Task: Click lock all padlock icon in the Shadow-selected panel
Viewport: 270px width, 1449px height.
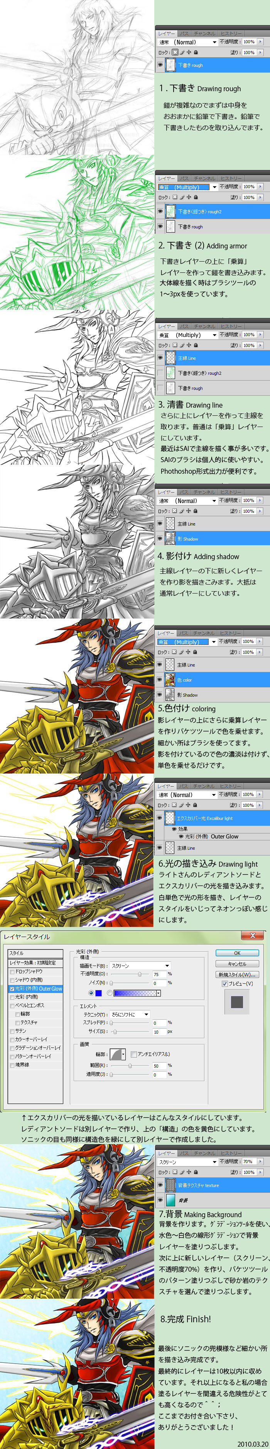Action: [195, 511]
